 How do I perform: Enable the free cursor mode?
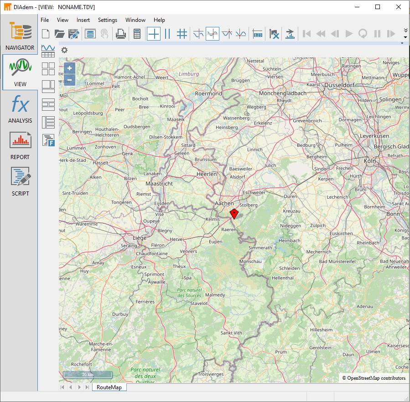(x=198, y=34)
